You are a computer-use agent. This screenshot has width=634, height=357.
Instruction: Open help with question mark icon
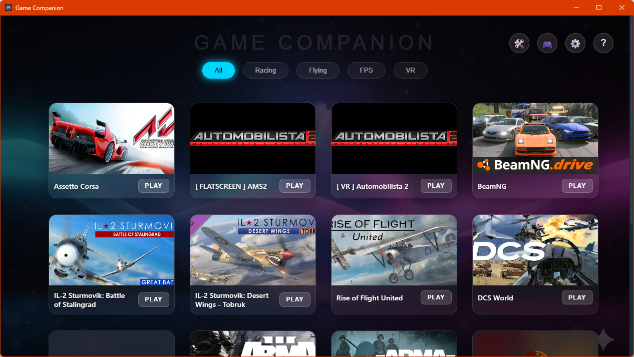tap(603, 44)
